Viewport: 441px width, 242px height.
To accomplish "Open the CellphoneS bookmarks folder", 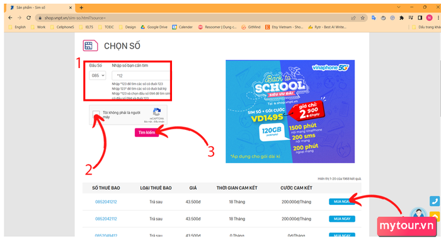I will (62, 27).
